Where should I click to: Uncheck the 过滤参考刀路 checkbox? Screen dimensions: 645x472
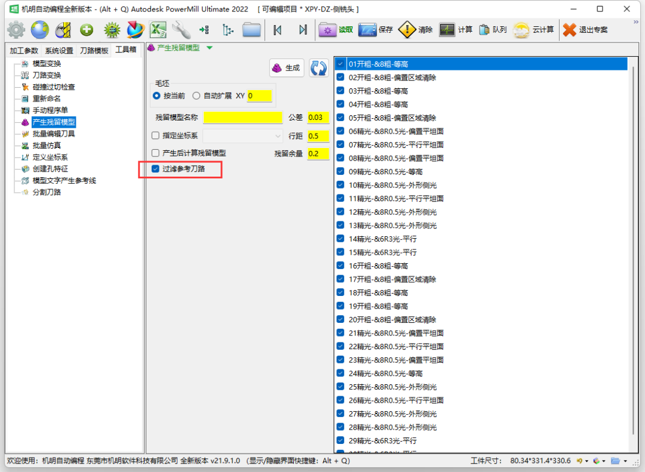pos(155,169)
